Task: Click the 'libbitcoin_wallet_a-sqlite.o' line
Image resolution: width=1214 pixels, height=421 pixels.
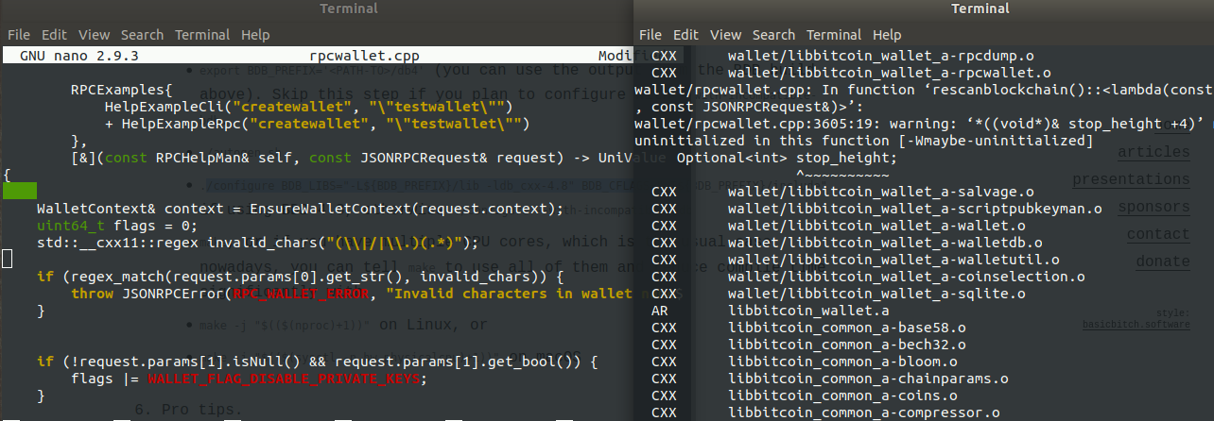Action: [839, 294]
